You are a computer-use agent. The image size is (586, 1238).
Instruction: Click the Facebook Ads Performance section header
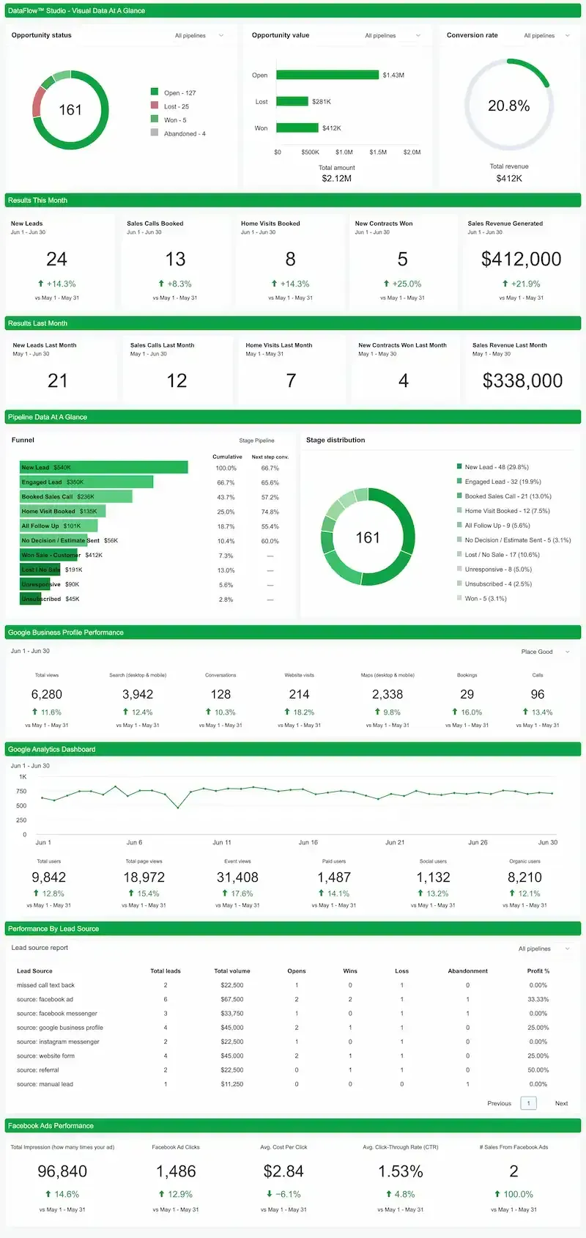(x=293, y=1126)
